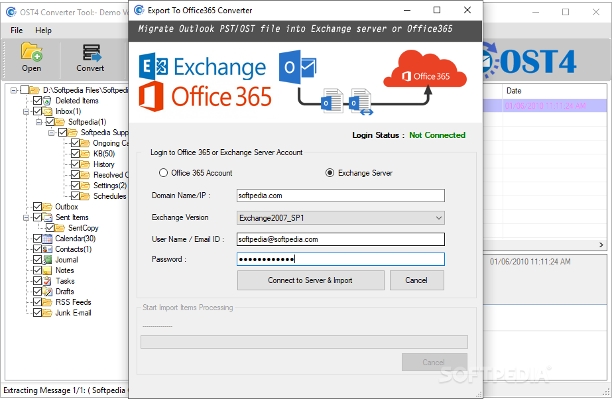Image resolution: width=612 pixels, height=399 pixels.
Task: Click the Schedules folder icon
Action: pyautogui.click(x=85, y=196)
